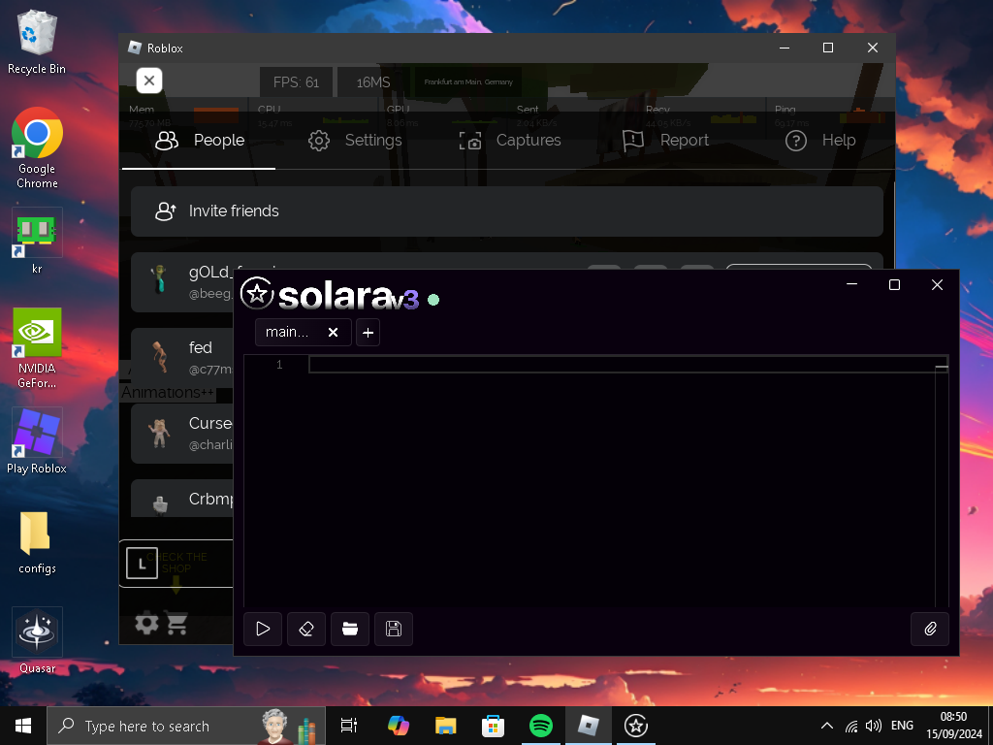Screen dimensions: 993x745
Task: Click the L key prompt box in Roblox
Action: tap(142, 564)
